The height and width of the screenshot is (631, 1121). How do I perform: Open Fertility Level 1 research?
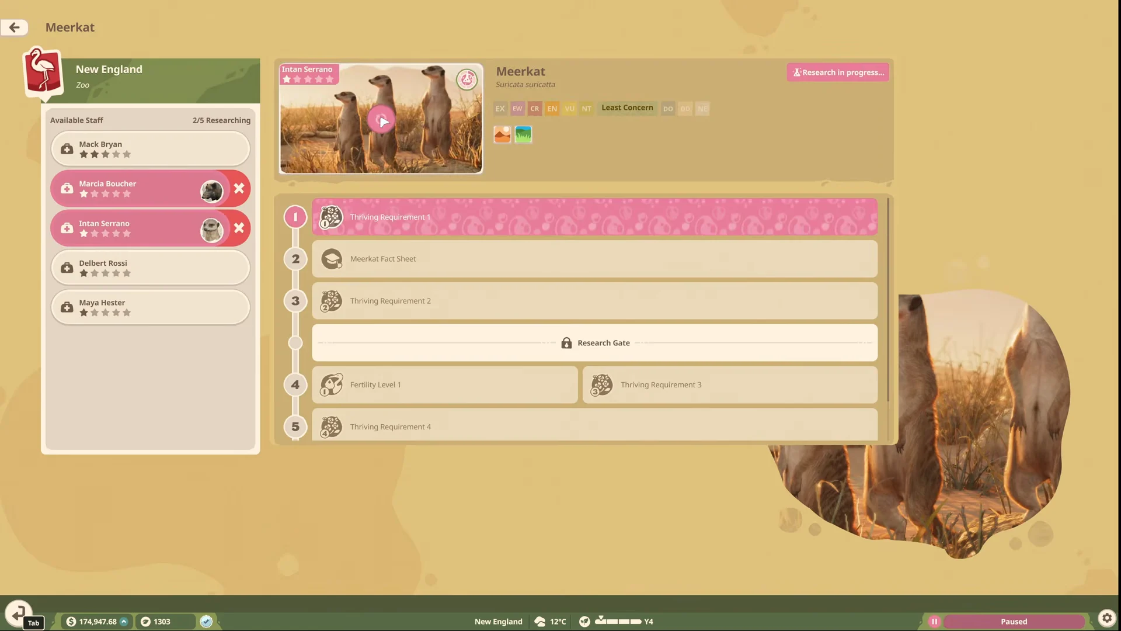[445, 384]
